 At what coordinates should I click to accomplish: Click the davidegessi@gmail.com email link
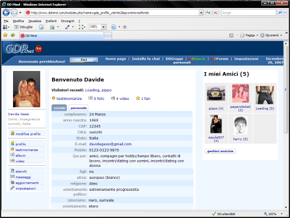tap(110, 144)
